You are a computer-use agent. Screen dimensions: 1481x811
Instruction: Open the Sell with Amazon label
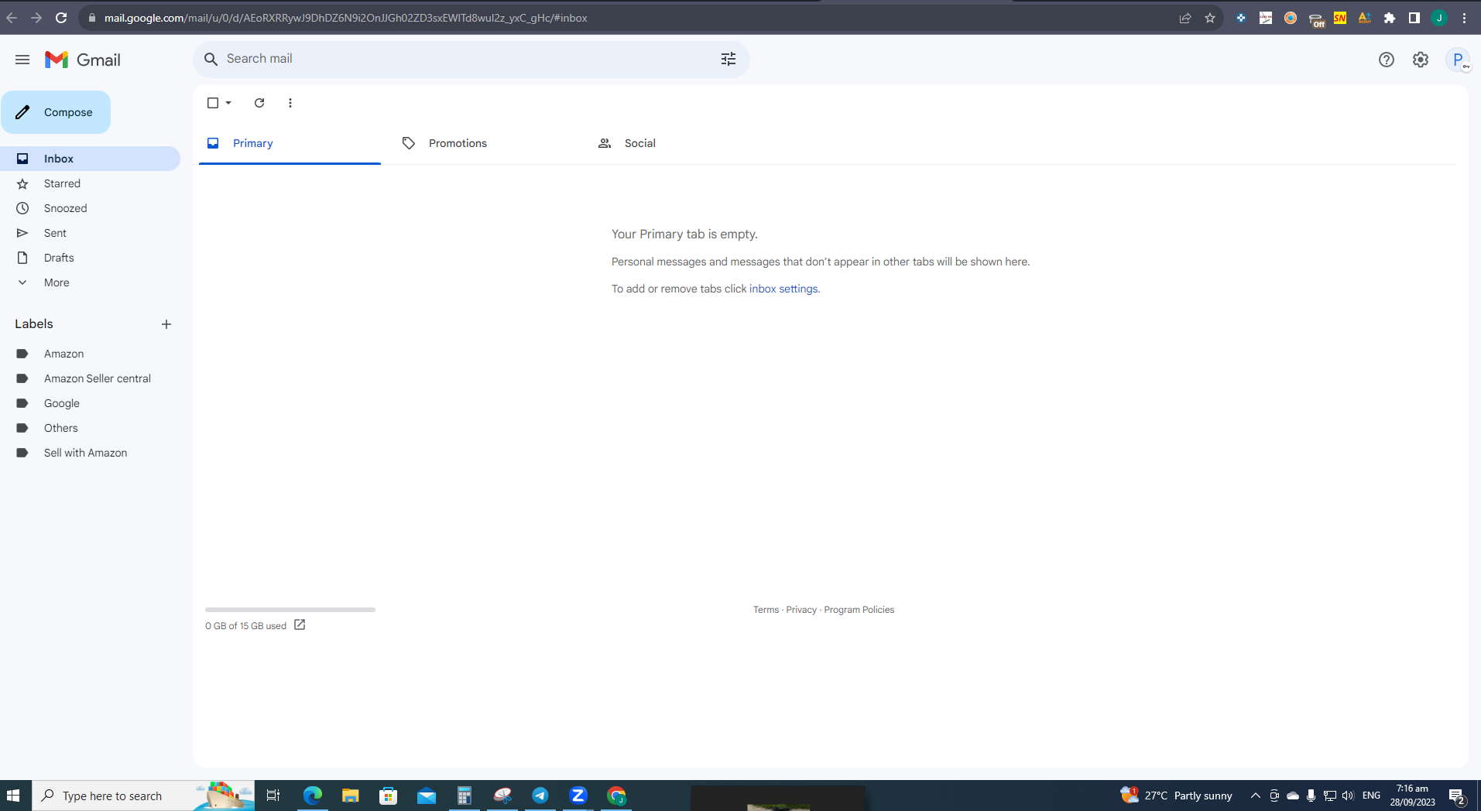click(x=90, y=453)
